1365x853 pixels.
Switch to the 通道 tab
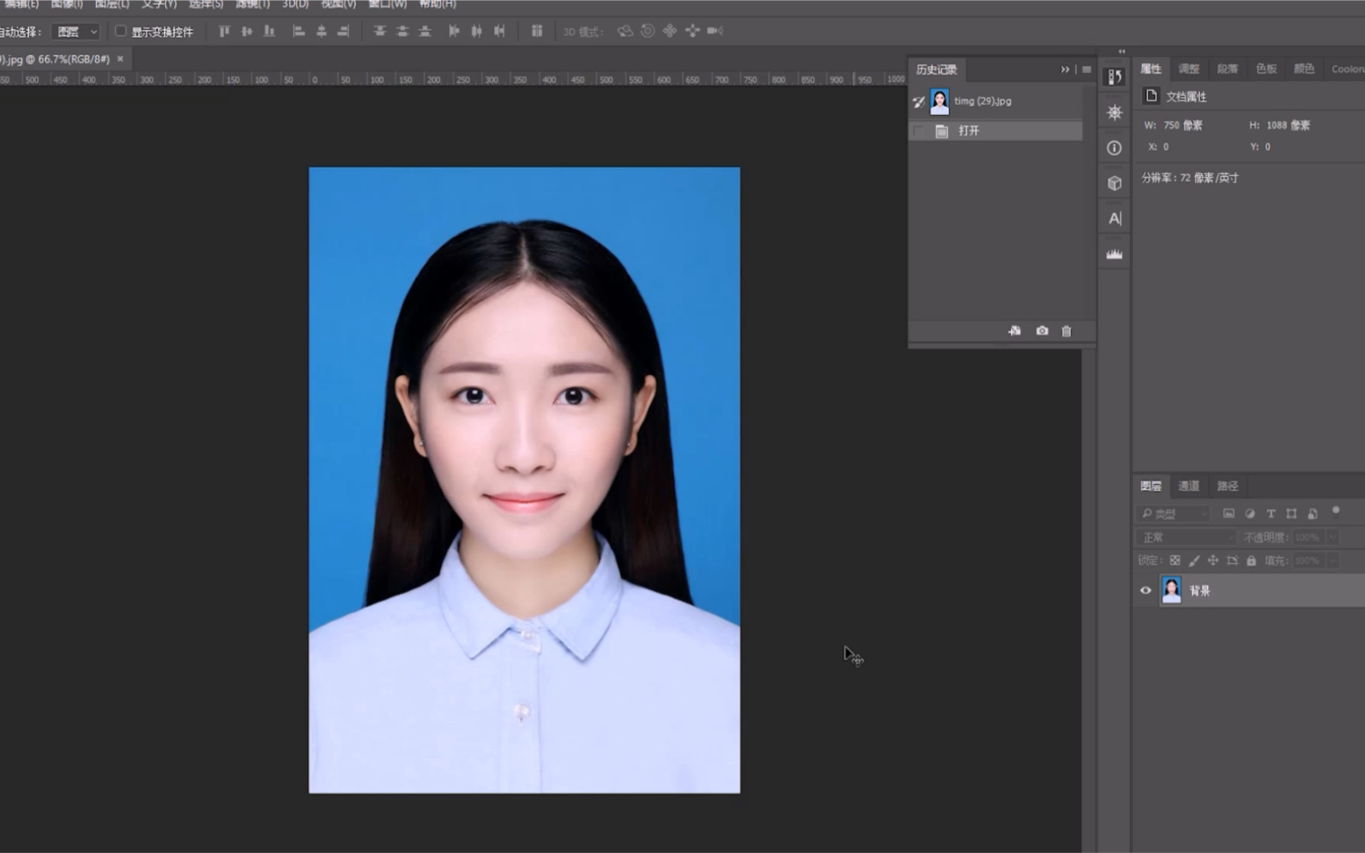(x=1188, y=486)
